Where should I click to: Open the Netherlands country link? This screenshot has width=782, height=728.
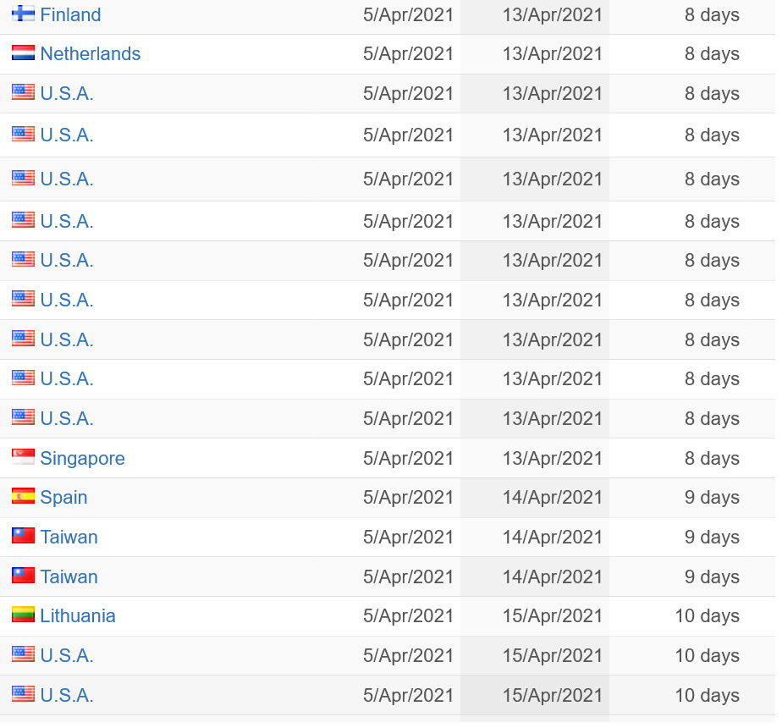point(91,54)
